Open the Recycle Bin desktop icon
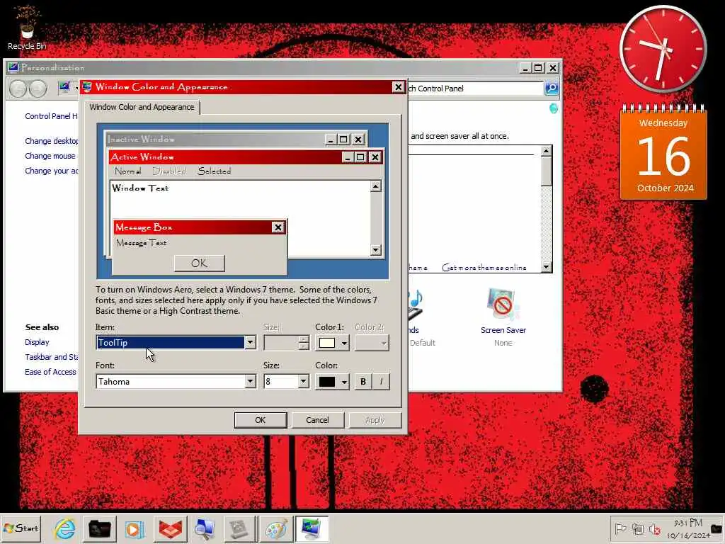The image size is (725, 544). pos(27,28)
